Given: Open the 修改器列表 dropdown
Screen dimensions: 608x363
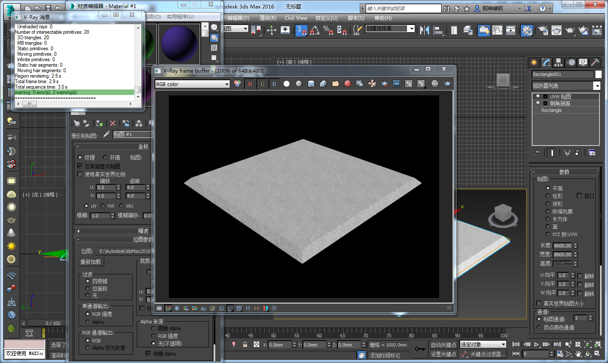Looking at the screenshot, I should [566, 86].
